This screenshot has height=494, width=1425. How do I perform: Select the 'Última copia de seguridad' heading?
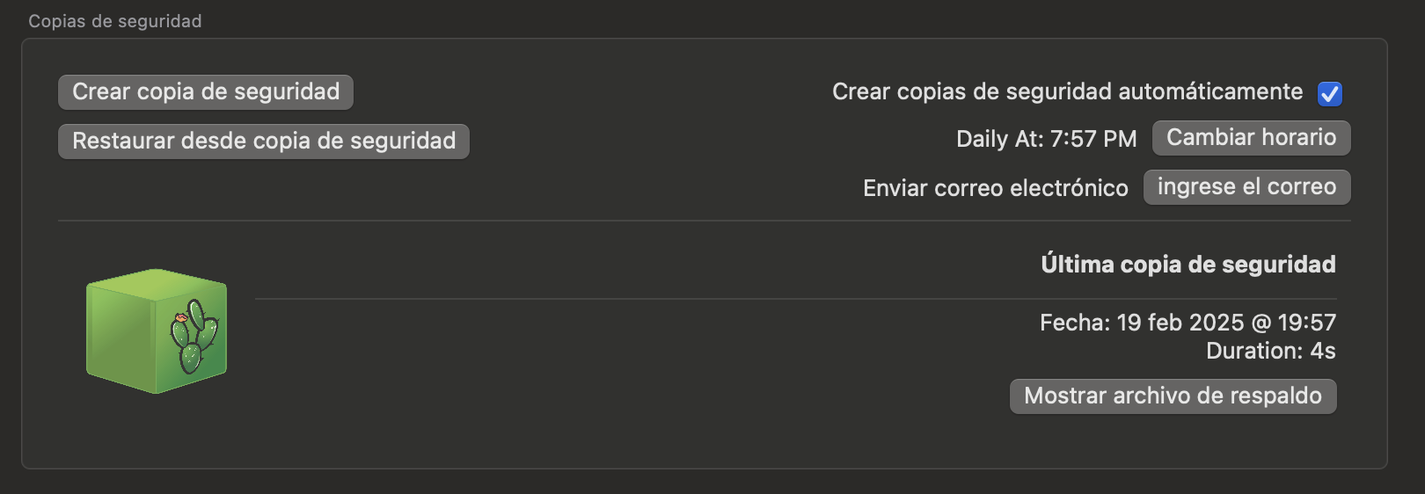tap(1187, 265)
